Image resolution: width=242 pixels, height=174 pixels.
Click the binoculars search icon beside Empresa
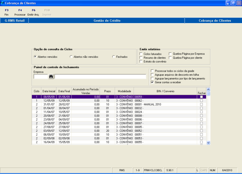tap(51, 77)
